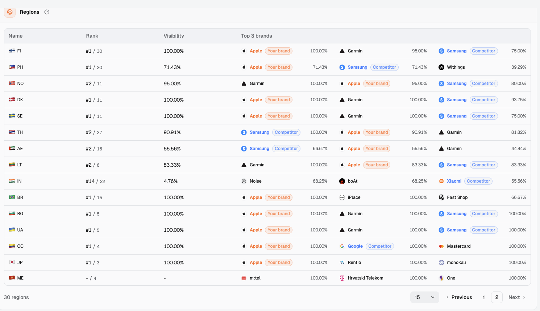Click the Garmin logo in NO row

point(244,84)
